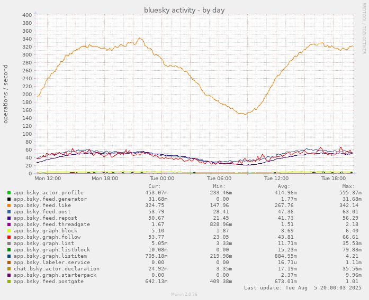Viewport: 369px width, 300px height.
Task: Click the app.bsky.feed.postgate legend label
Action: [x=49, y=282]
